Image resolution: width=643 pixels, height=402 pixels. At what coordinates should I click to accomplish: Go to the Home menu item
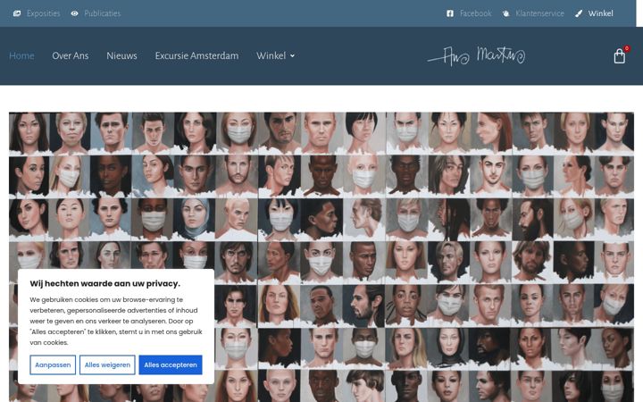pos(21,55)
